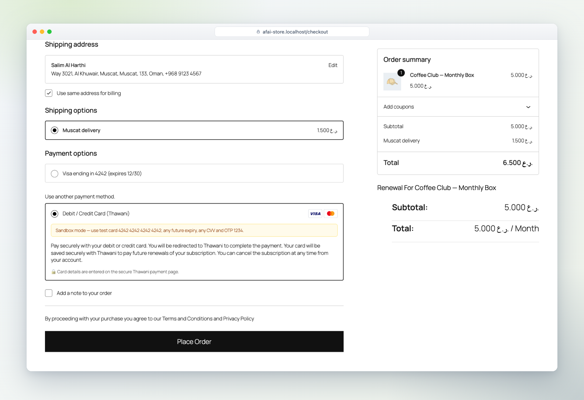Click the browser URL address field
Viewport: 584px width, 400px height.
click(292, 32)
